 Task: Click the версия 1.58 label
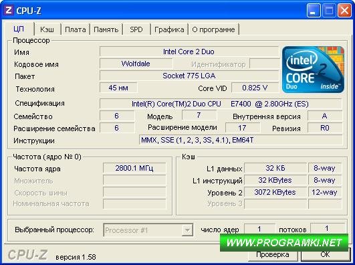pyautogui.click(x=76, y=257)
